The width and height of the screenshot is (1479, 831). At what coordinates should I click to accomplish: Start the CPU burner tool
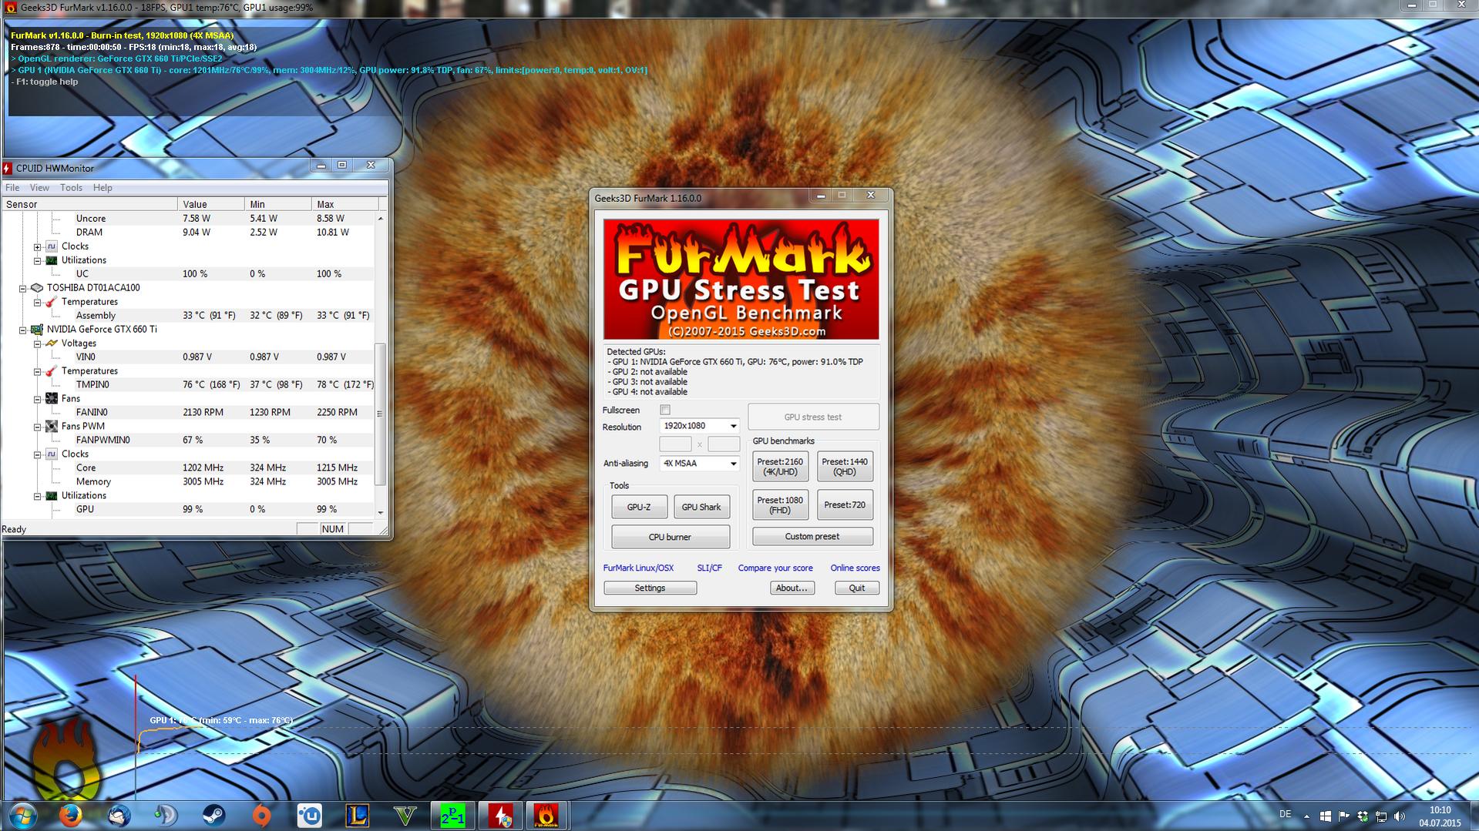[670, 537]
